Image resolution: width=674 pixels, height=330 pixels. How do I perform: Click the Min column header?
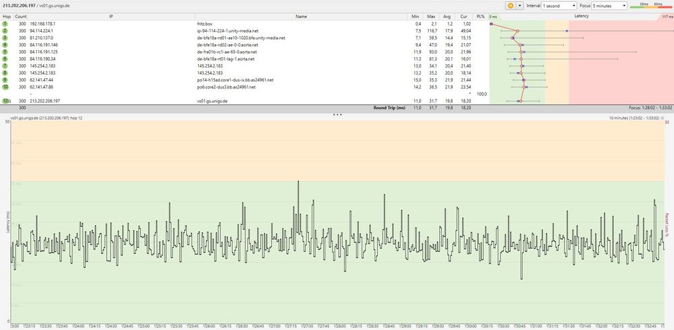(415, 16)
